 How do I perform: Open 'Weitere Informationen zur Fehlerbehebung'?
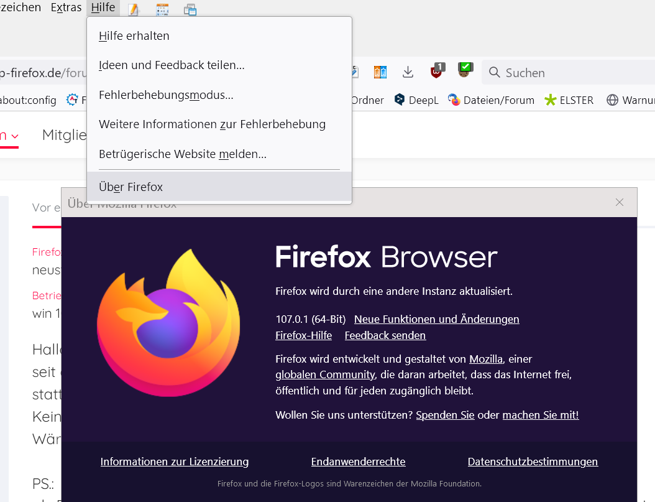click(x=219, y=124)
